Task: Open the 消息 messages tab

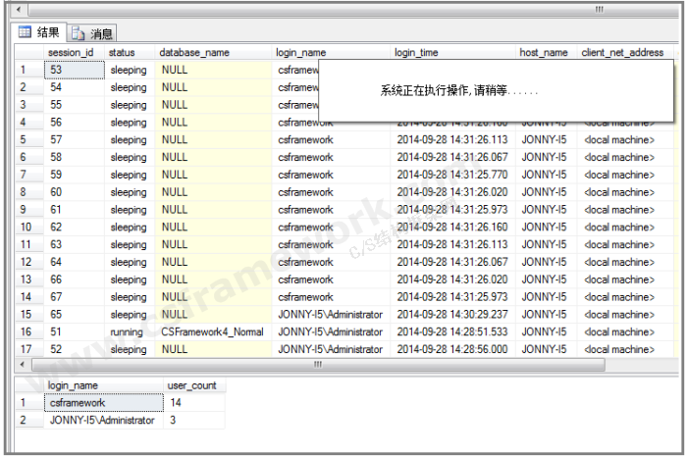Action: coord(101,33)
